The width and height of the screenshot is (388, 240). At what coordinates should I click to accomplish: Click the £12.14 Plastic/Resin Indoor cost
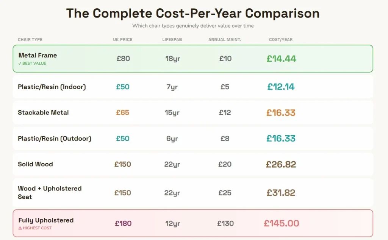pos(281,87)
